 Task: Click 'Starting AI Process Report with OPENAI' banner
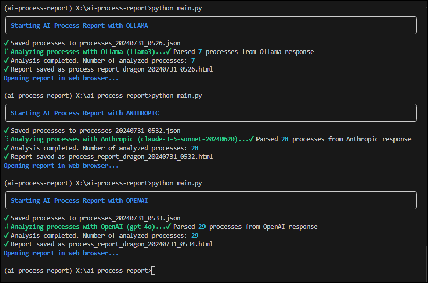[211, 200]
